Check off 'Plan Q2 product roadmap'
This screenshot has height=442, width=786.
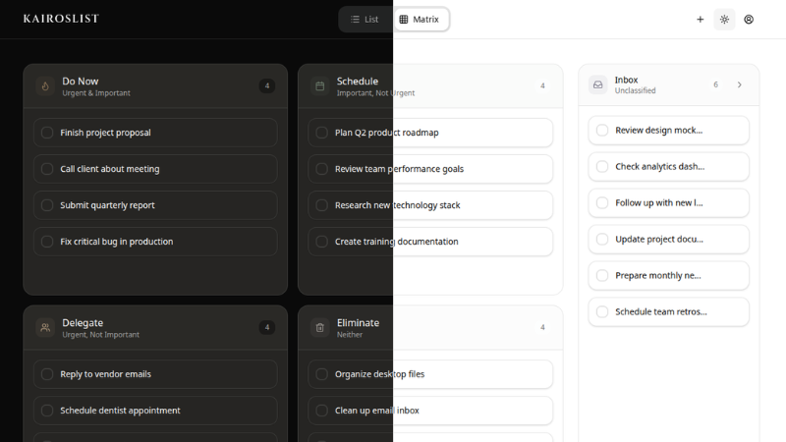coord(321,133)
